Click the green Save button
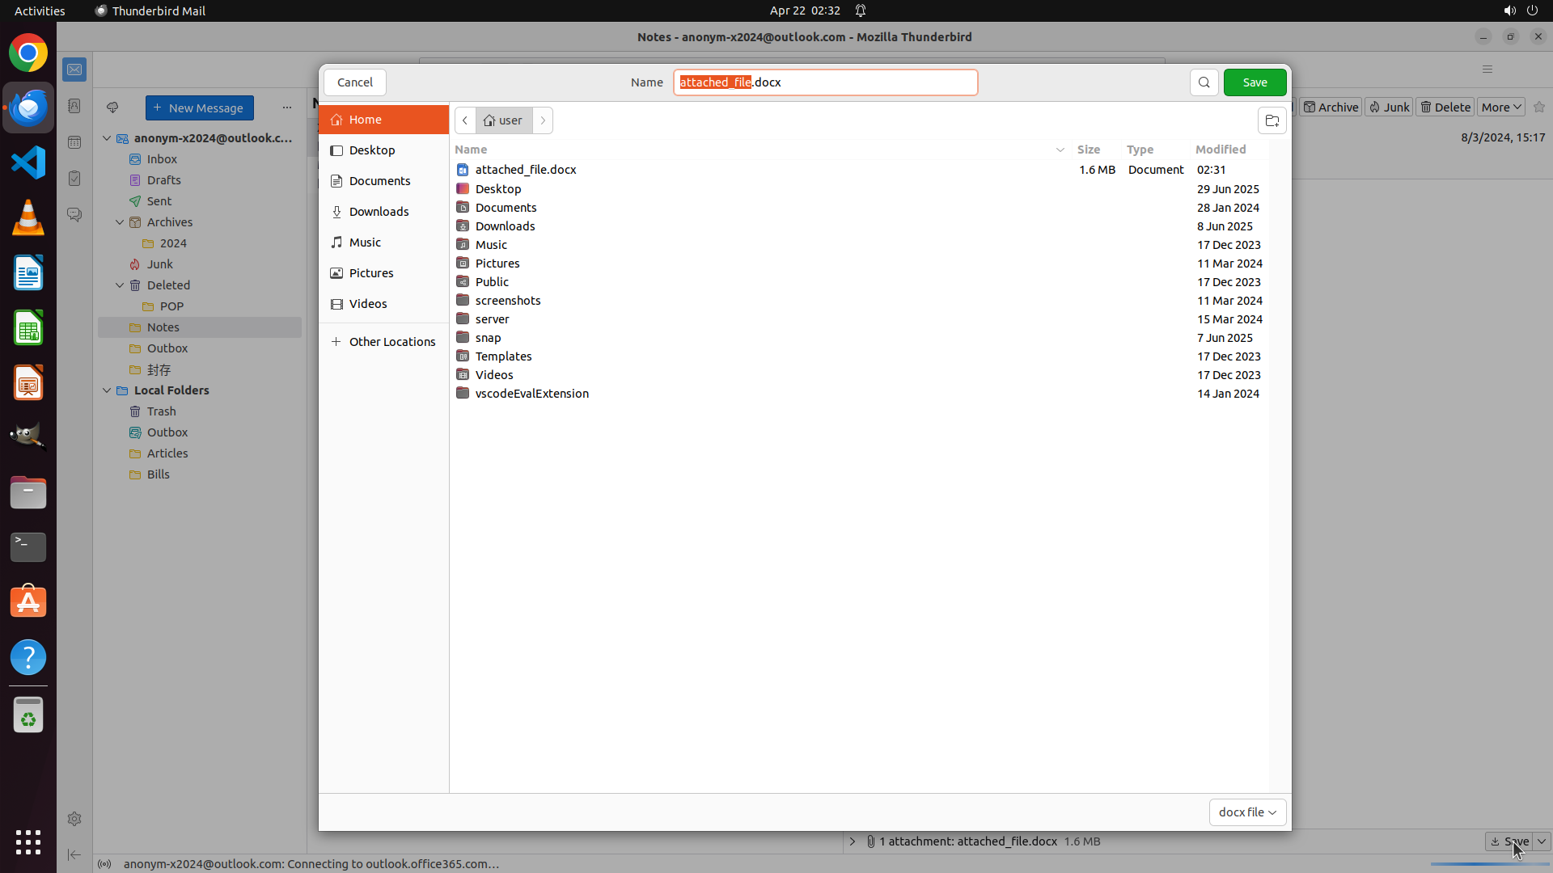Viewport: 1553px width, 873px height. click(1255, 82)
